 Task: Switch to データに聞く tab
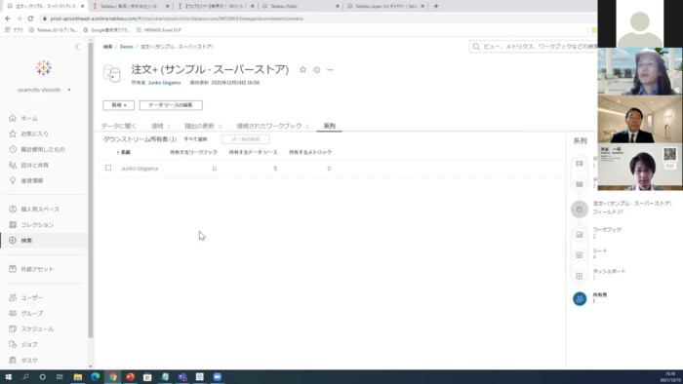119,126
